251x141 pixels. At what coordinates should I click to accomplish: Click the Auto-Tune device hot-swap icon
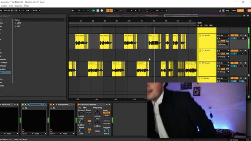click(15, 105)
